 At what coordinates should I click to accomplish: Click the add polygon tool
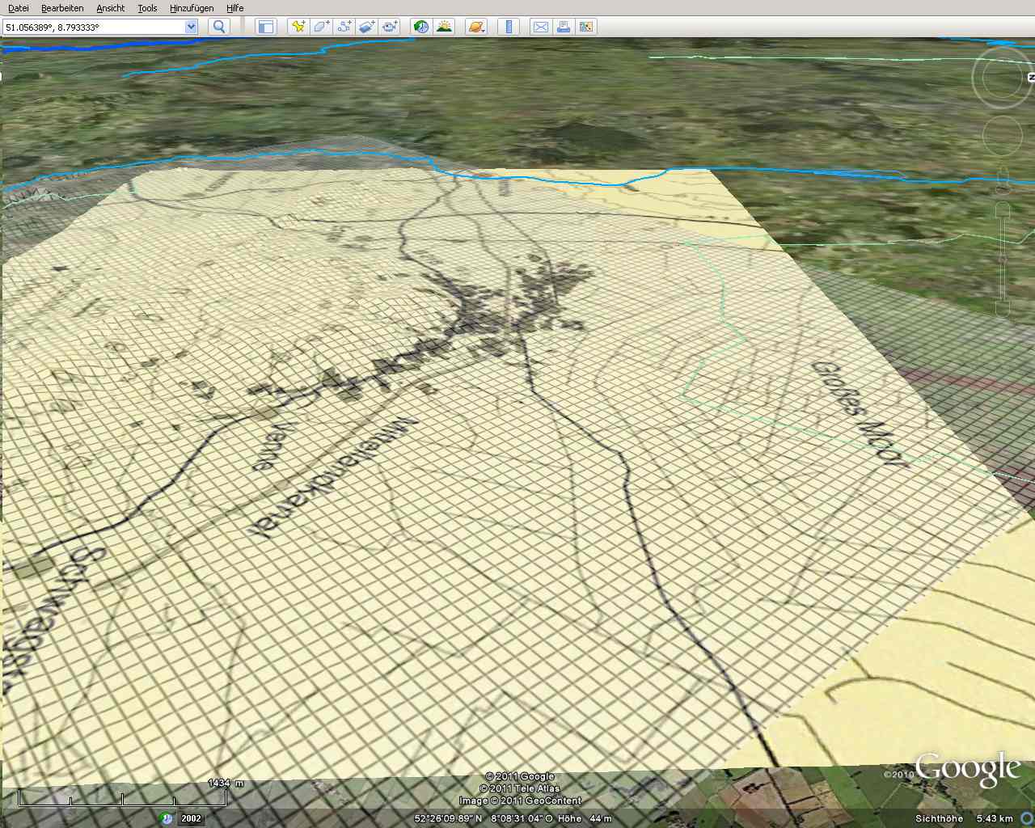coord(321,27)
